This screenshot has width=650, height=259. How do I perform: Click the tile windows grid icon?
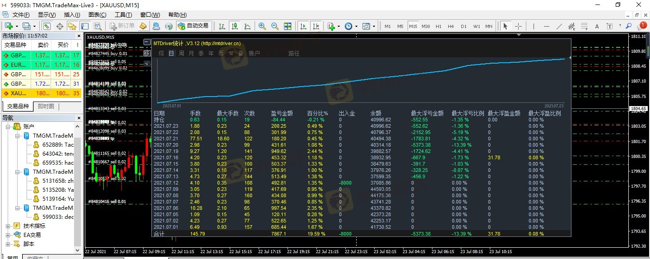[x=287, y=26]
